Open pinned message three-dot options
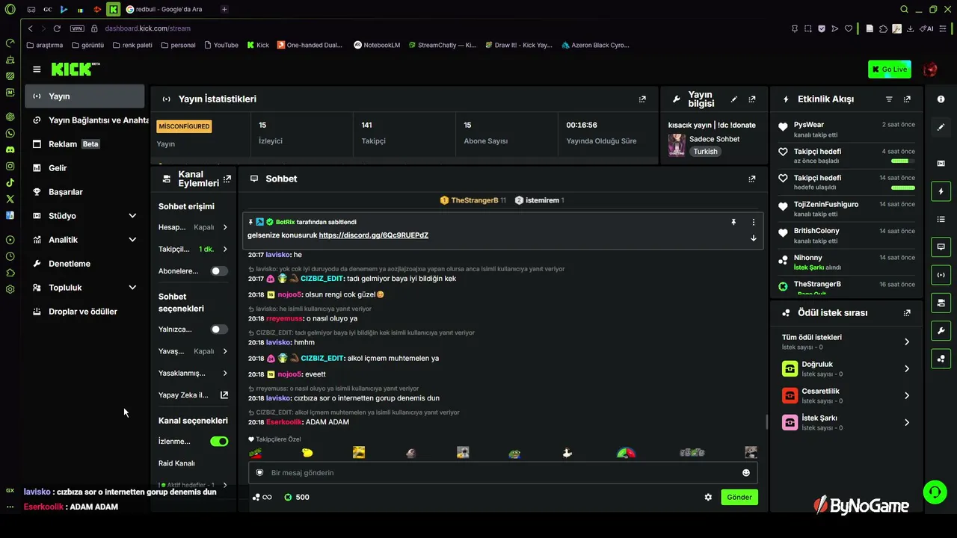 753,222
